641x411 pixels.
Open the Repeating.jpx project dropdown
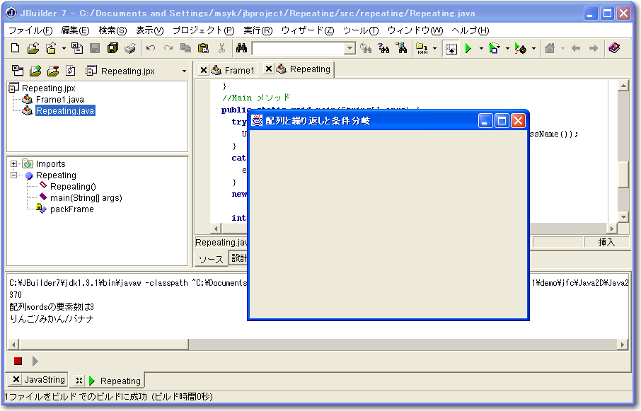[x=184, y=71]
